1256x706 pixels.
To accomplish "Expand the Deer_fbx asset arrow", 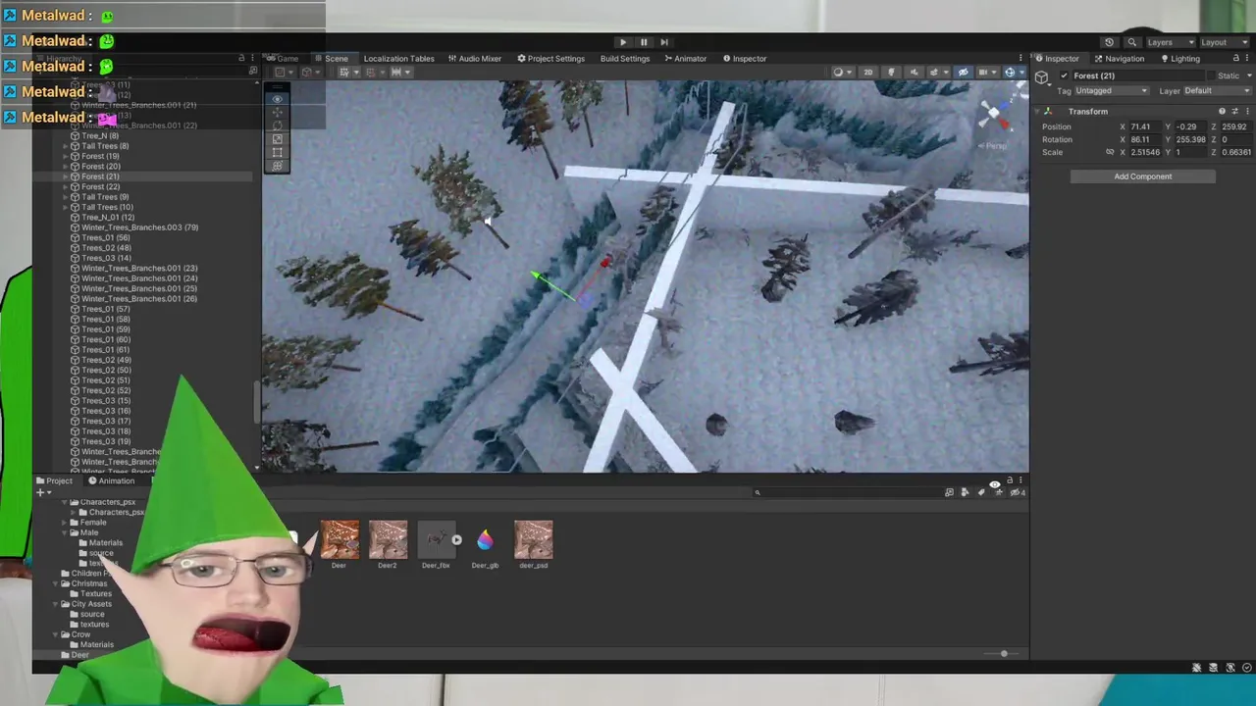I will point(456,540).
